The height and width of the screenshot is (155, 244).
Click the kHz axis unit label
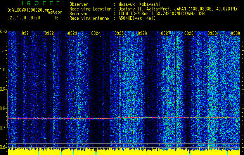tap(3, 31)
